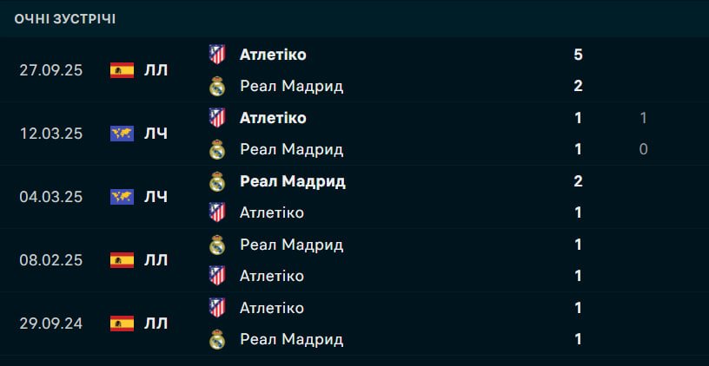Click the penalty score 1 for Atlético
Screen dimensions: 709x366
pyautogui.click(x=643, y=118)
